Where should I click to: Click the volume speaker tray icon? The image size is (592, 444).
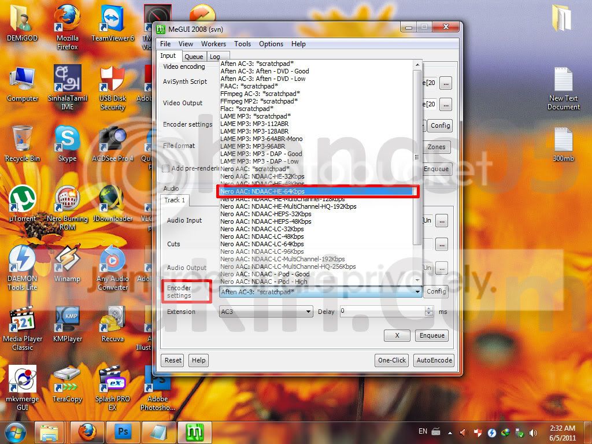[x=533, y=432]
